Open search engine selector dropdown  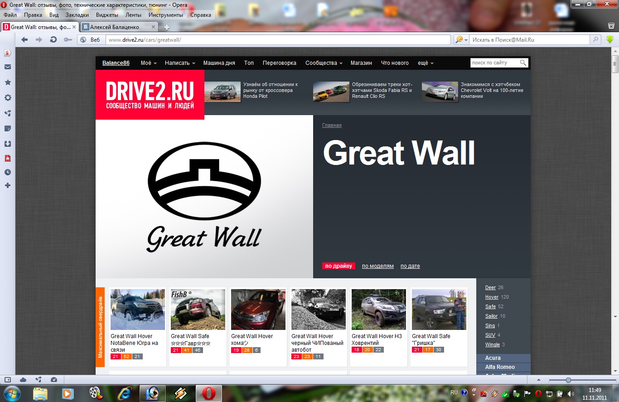(x=461, y=40)
